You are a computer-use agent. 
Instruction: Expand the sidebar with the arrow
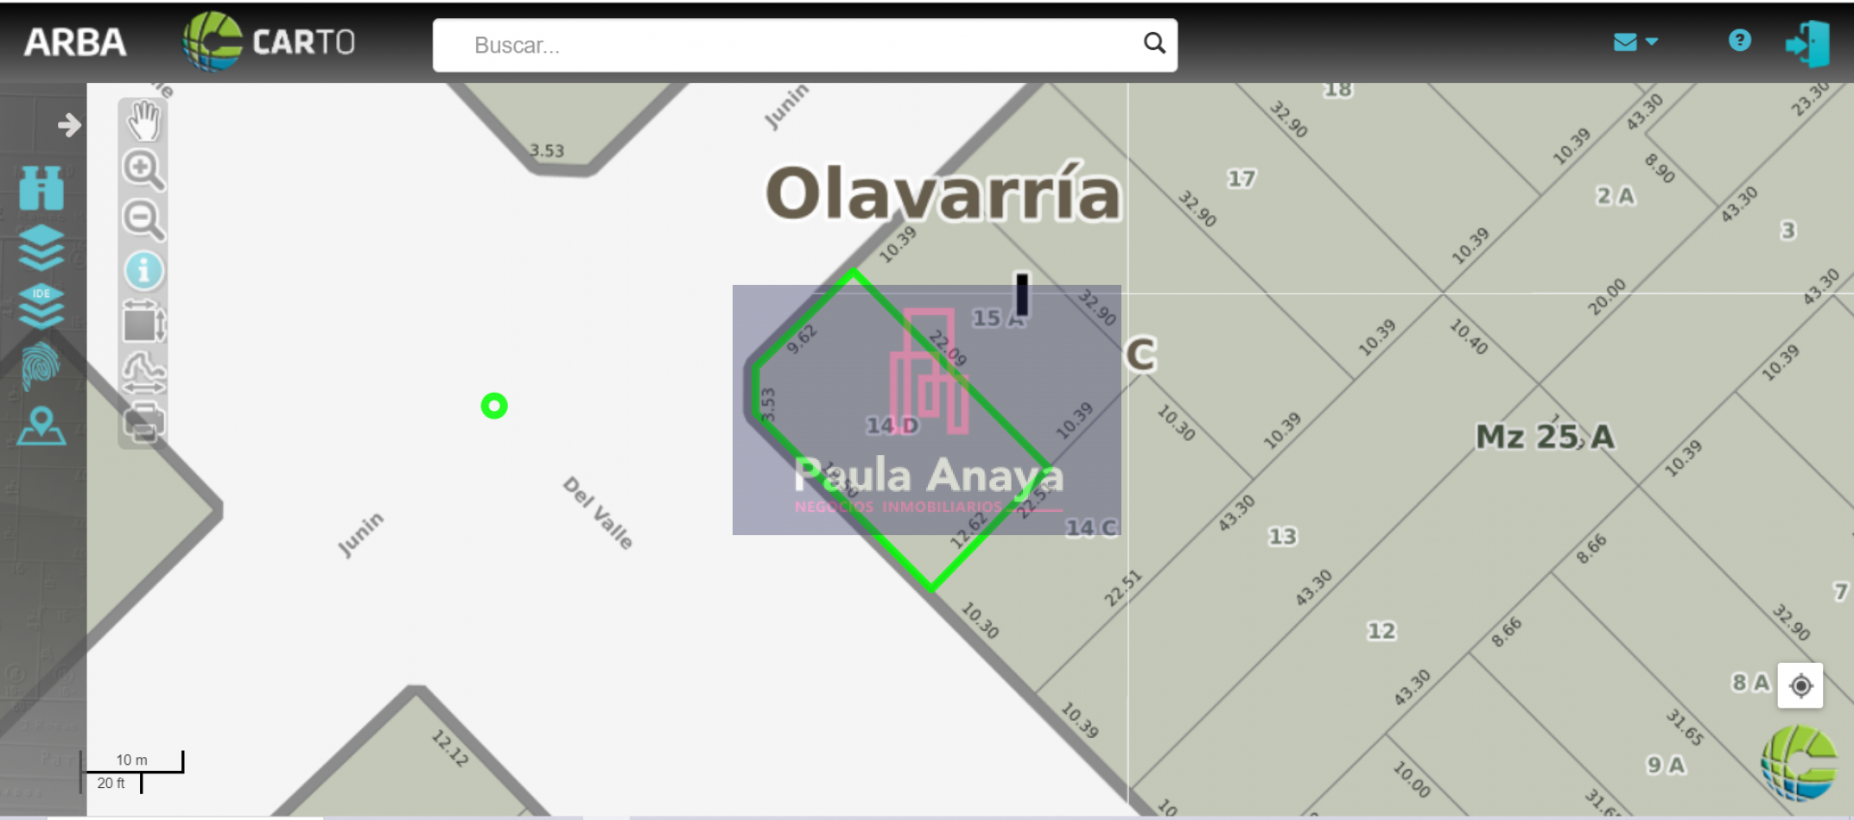click(x=69, y=125)
